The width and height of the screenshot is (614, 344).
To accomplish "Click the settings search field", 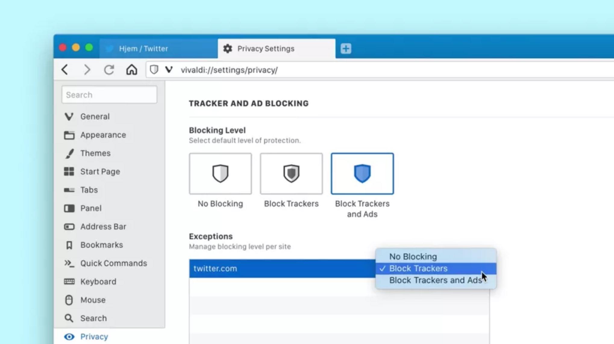I will tap(109, 95).
